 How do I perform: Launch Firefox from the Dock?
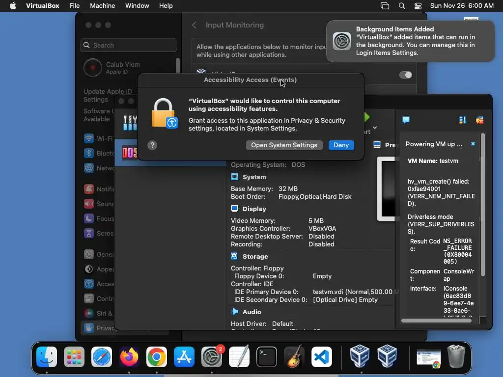(x=129, y=356)
